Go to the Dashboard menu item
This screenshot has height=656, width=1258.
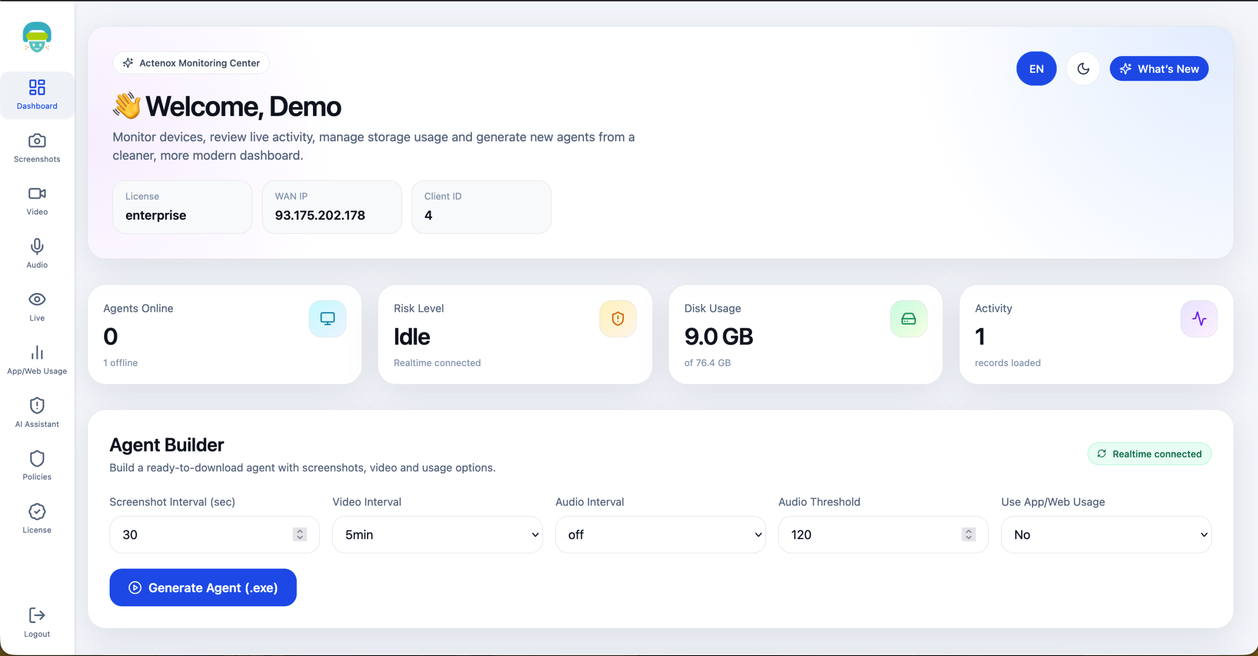pyautogui.click(x=37, y=94)
